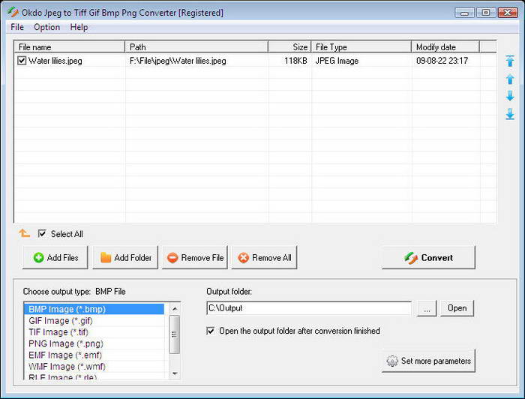Sort by File Type column header
Viewport: 525px width, 399px height.
tap(361, 46)
